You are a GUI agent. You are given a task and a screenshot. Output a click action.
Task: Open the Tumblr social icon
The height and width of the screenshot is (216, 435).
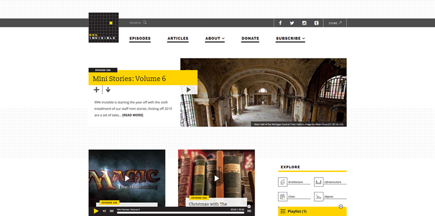316,23
